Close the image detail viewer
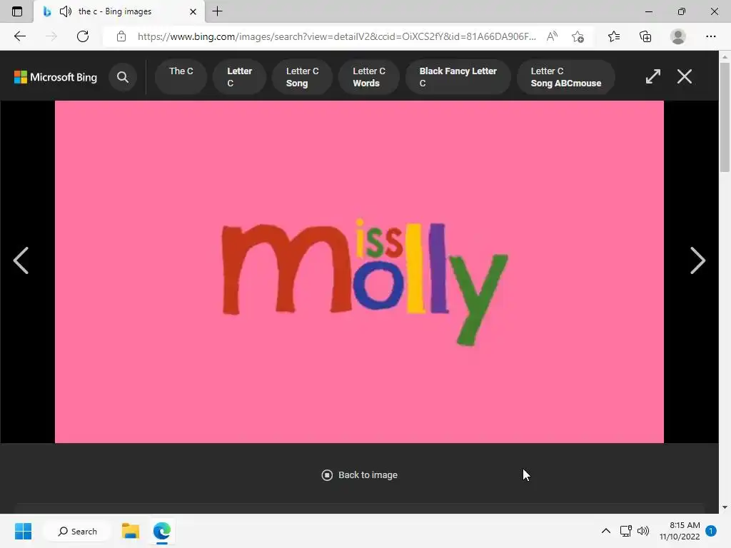The image size is (731, 548). [x=685, y=76]
